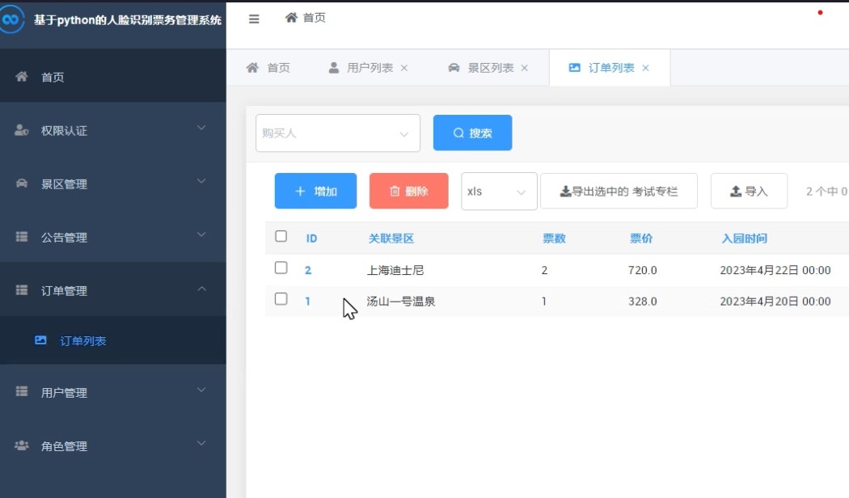Open the xls export format dropdown

pyautogui.click(x=499, y=191)
